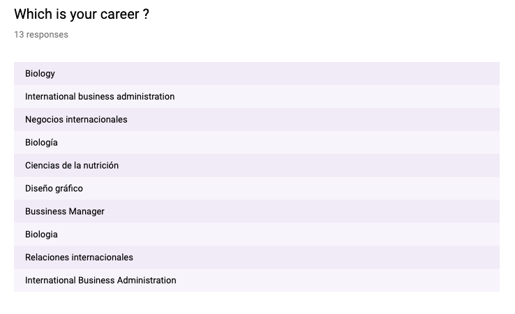Select the "Biology" response row

coord(40,74)
